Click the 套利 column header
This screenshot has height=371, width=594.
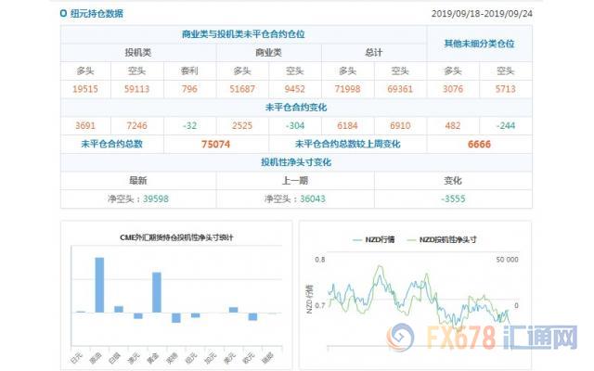tap(189, 70)
